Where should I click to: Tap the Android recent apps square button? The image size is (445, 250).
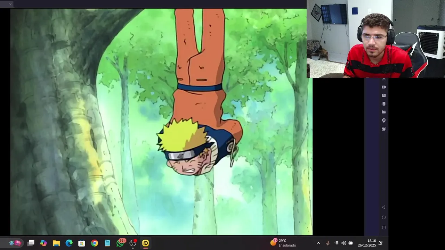click(x=384, y=228)
